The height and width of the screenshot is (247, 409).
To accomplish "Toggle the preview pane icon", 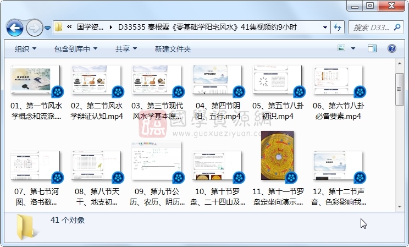I will pyautogui.click(x=372, y=48).
